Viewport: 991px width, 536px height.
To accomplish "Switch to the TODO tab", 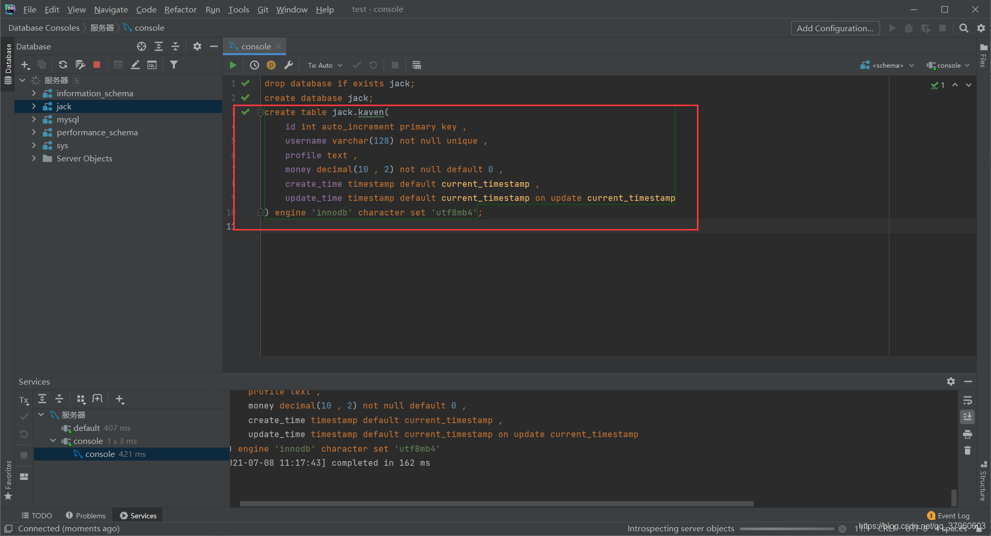I will [x=37, y=515].
